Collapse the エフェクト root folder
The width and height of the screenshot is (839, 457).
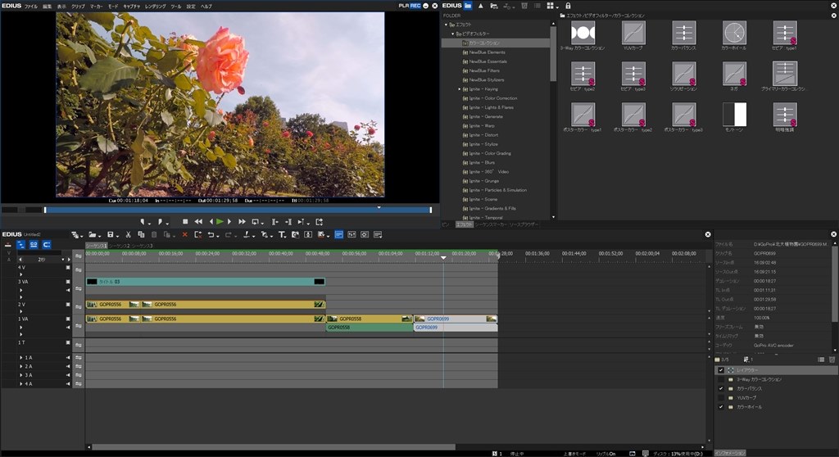pyautogui.click(x=446, y=25)
